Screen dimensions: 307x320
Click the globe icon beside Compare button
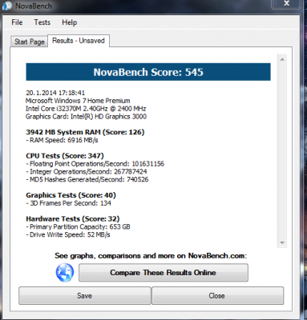coord(65,272)
